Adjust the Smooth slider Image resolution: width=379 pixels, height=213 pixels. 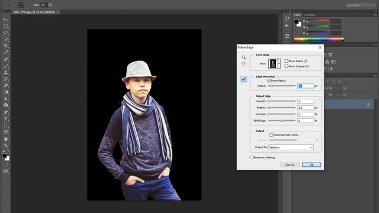point(282,101)
